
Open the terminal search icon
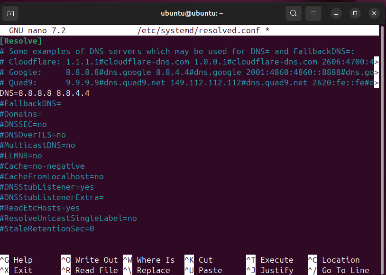coord(294,13)
